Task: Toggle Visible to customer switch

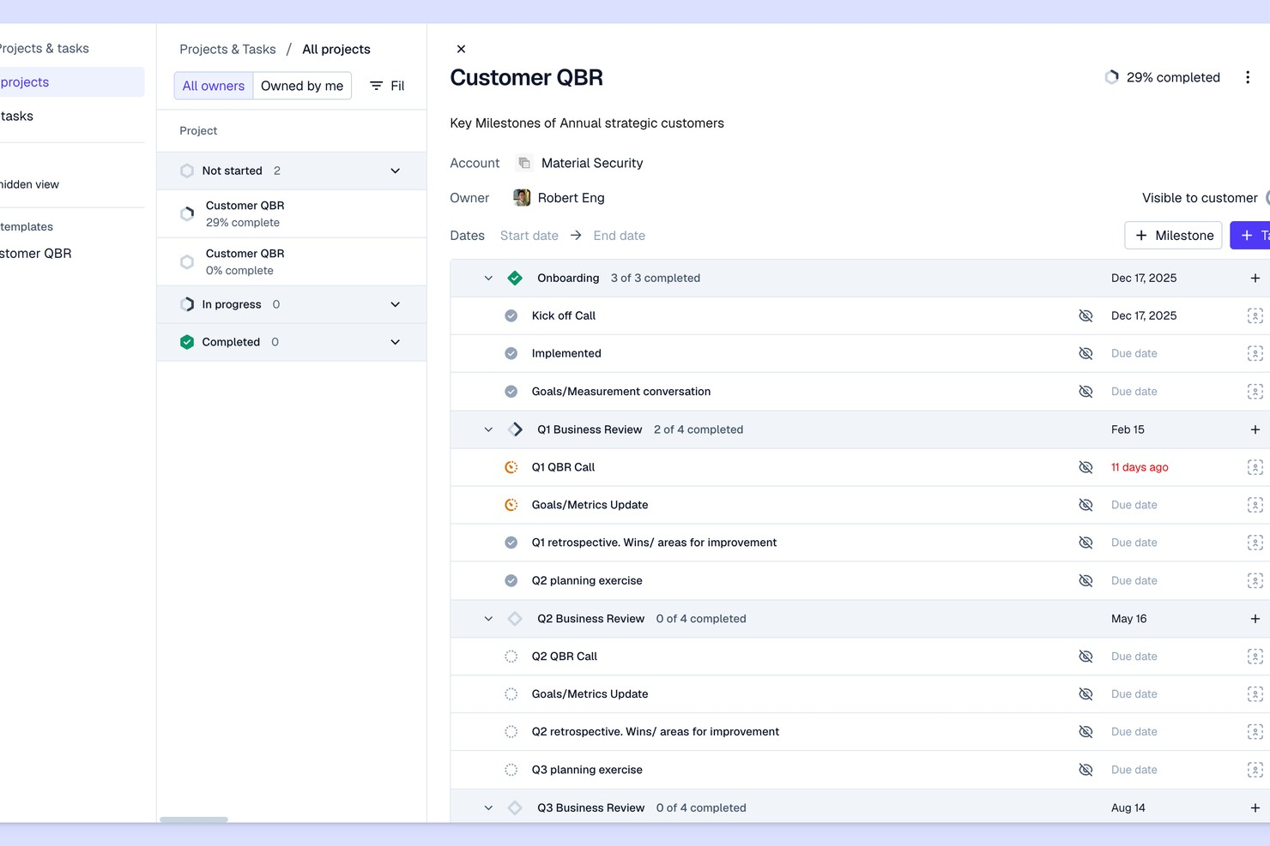Action: (1267, 198)
